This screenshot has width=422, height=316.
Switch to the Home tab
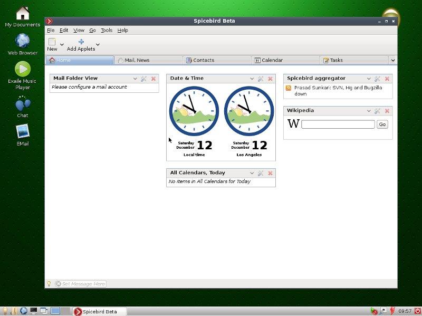click(80, 60)
